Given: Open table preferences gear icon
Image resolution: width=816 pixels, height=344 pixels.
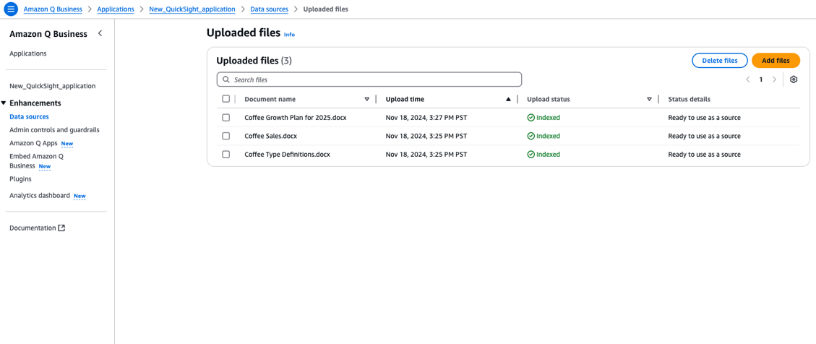Looking at the screenshot, I should click(x=794, y=79).
